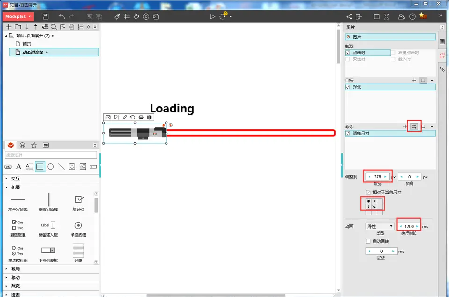Increase the duration 1200 ms stepper
Screen dimensions: 449x297
(x=417, y=226)
